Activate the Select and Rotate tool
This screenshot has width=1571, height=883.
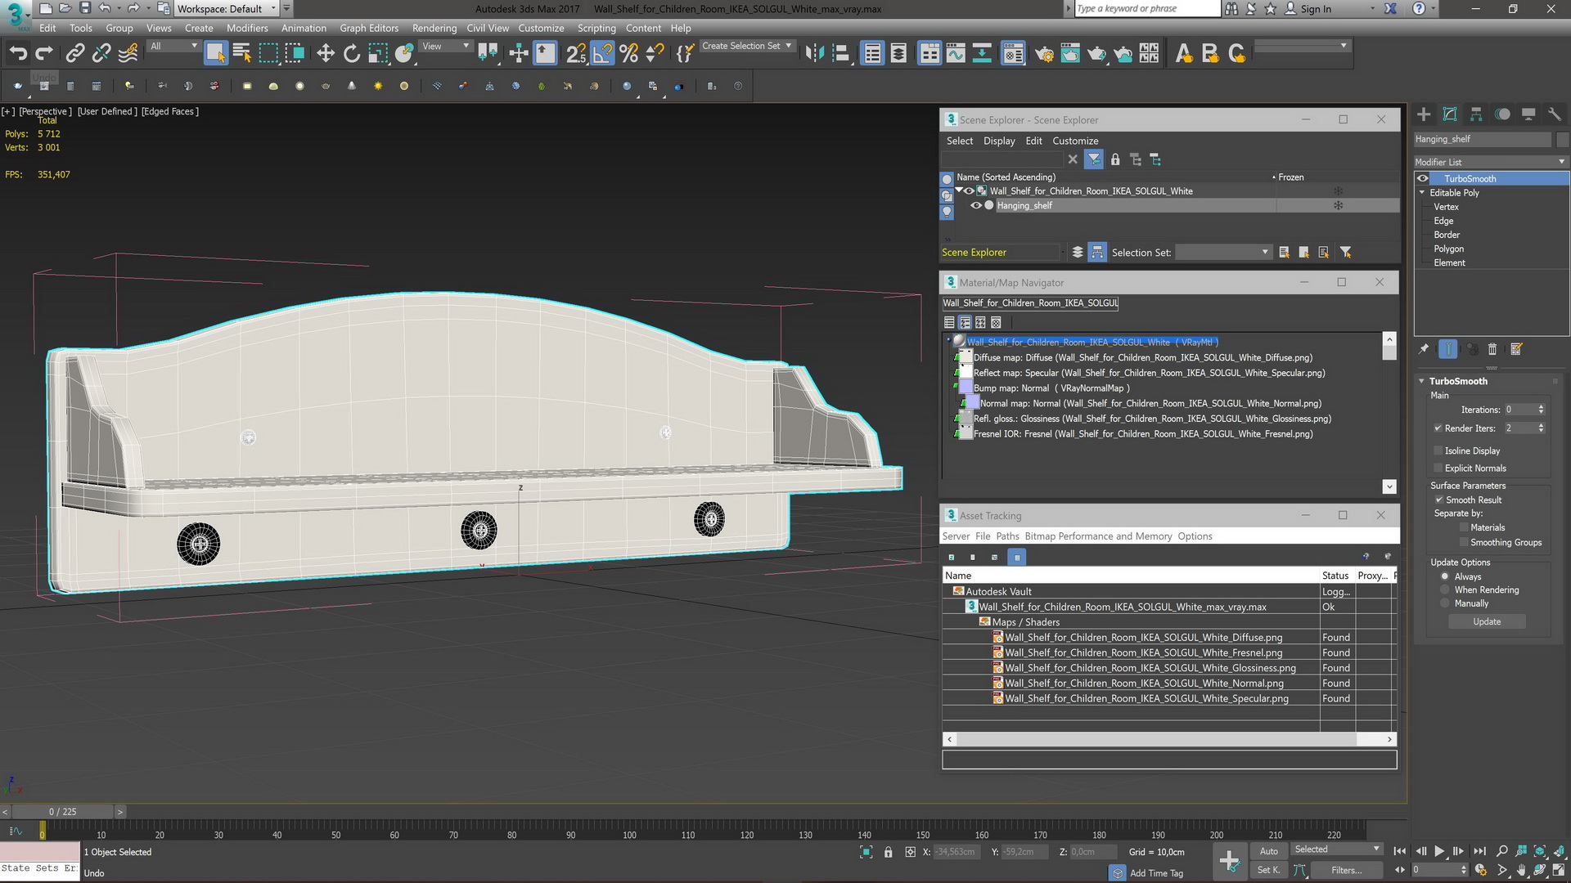(352, 54)
